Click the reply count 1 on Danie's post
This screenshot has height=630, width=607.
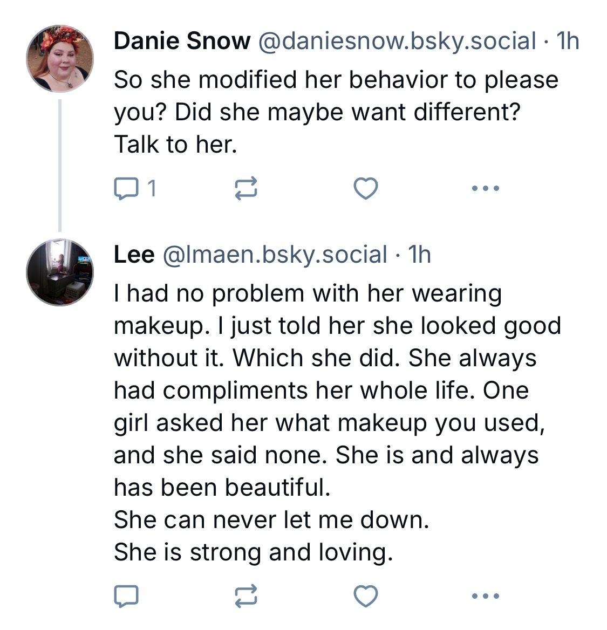152,188
